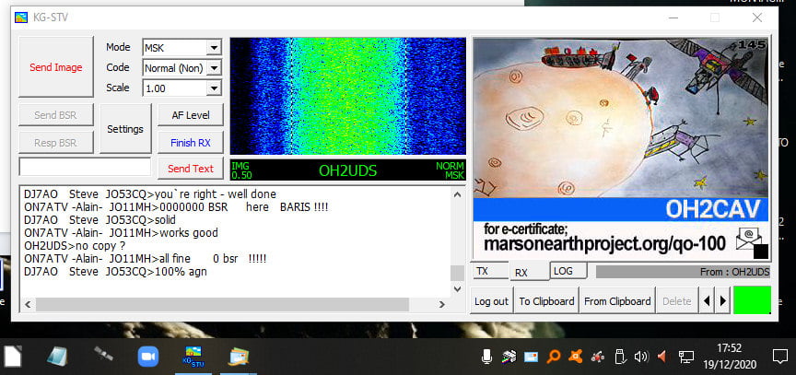This screenshot has height=375, width=796.
Task: Open the notification center icon
Action: tap(779, 357)
